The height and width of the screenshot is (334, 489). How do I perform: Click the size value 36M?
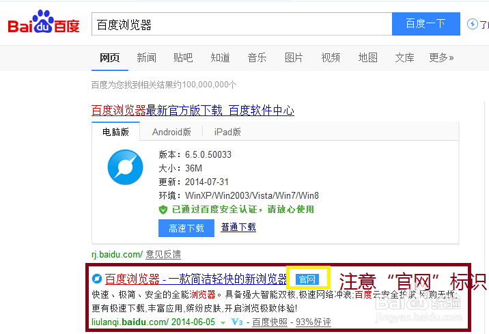(x=193, y=169)
